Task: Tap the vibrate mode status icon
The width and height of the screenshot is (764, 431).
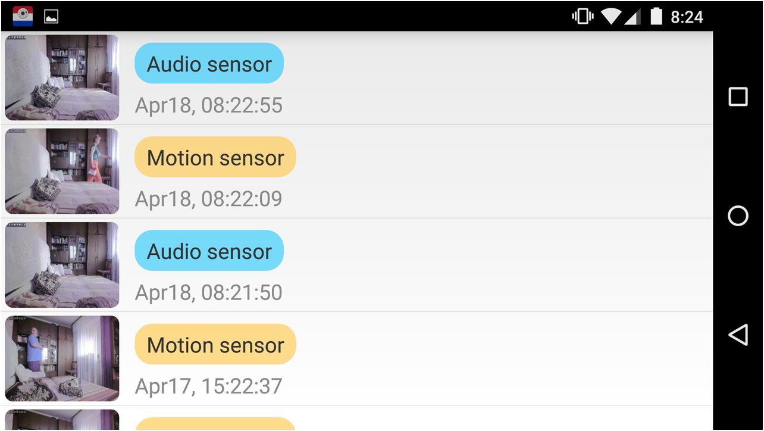Action: coord(583,17)
